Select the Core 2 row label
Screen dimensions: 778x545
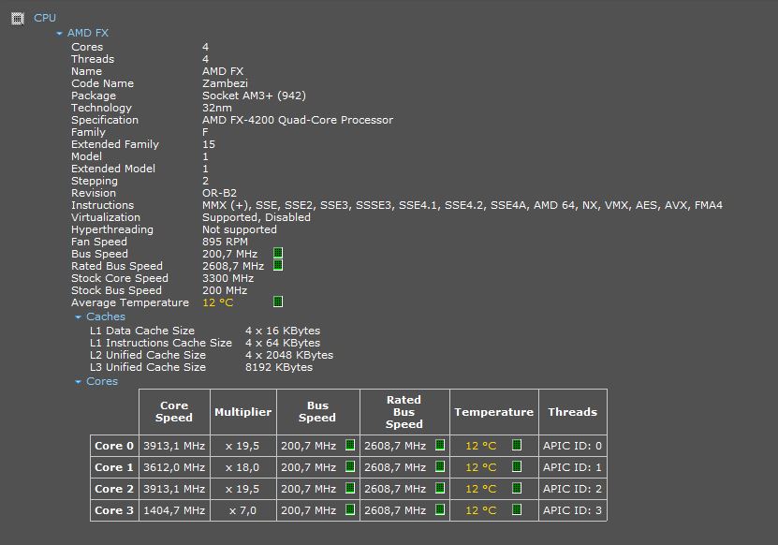(114, 489)
